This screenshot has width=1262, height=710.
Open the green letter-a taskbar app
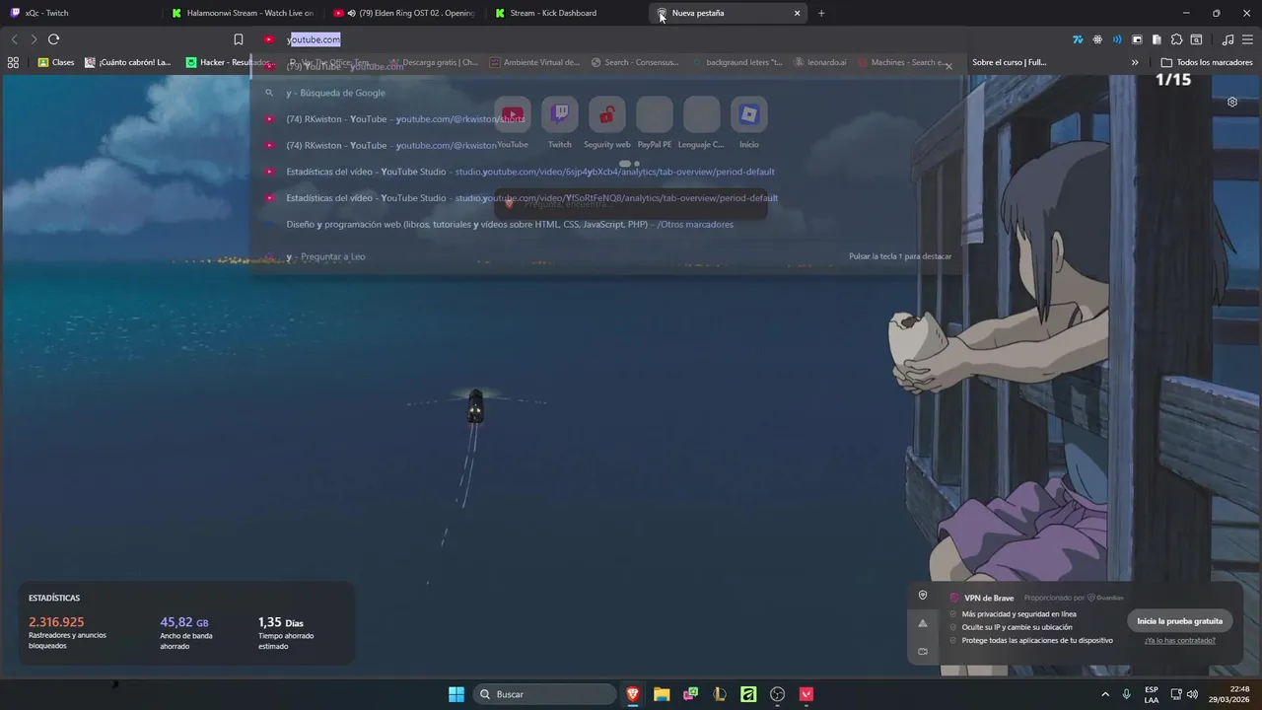pyautogui.click(x=748, y=694)
